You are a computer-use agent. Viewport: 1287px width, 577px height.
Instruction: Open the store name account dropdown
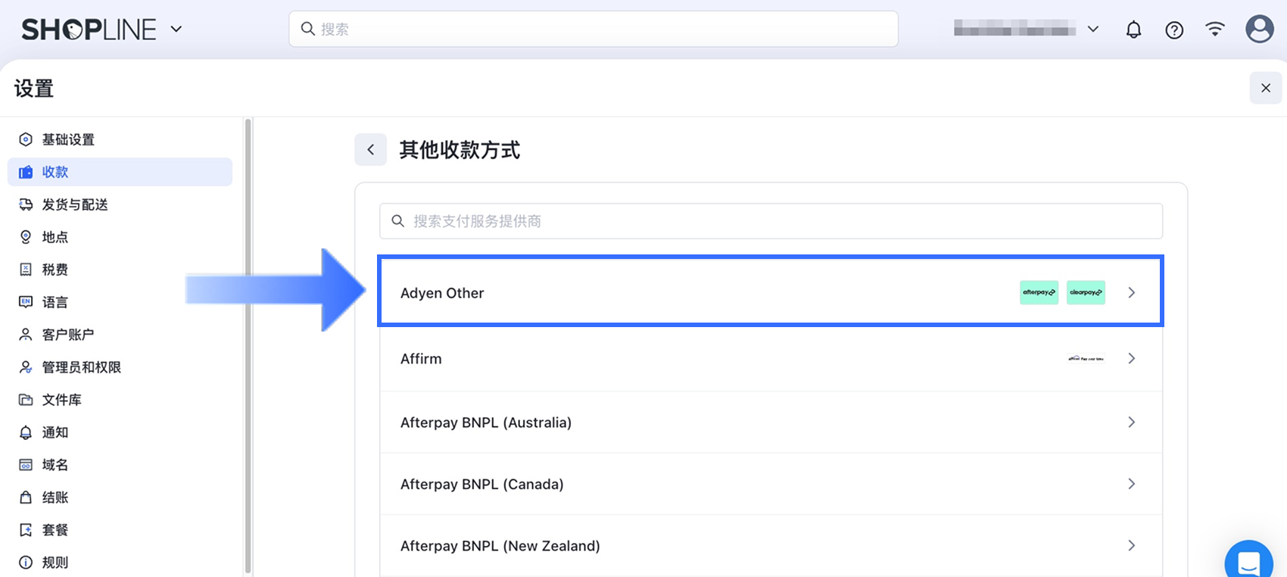pos(1026,29)
